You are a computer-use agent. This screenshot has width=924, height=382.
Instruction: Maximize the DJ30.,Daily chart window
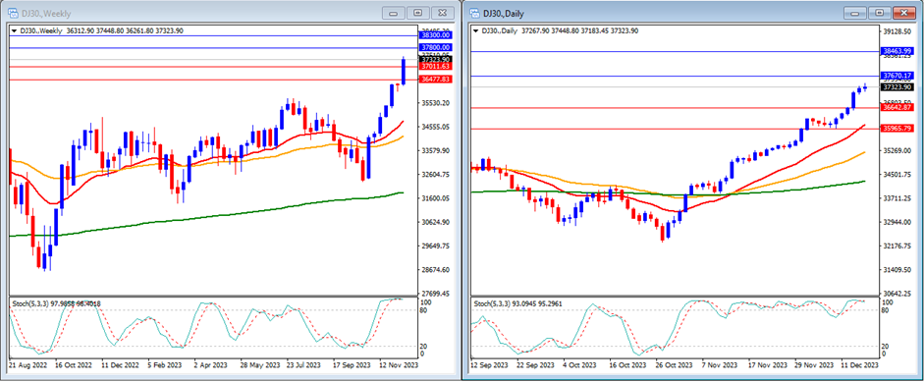click(x=879, y=13)
